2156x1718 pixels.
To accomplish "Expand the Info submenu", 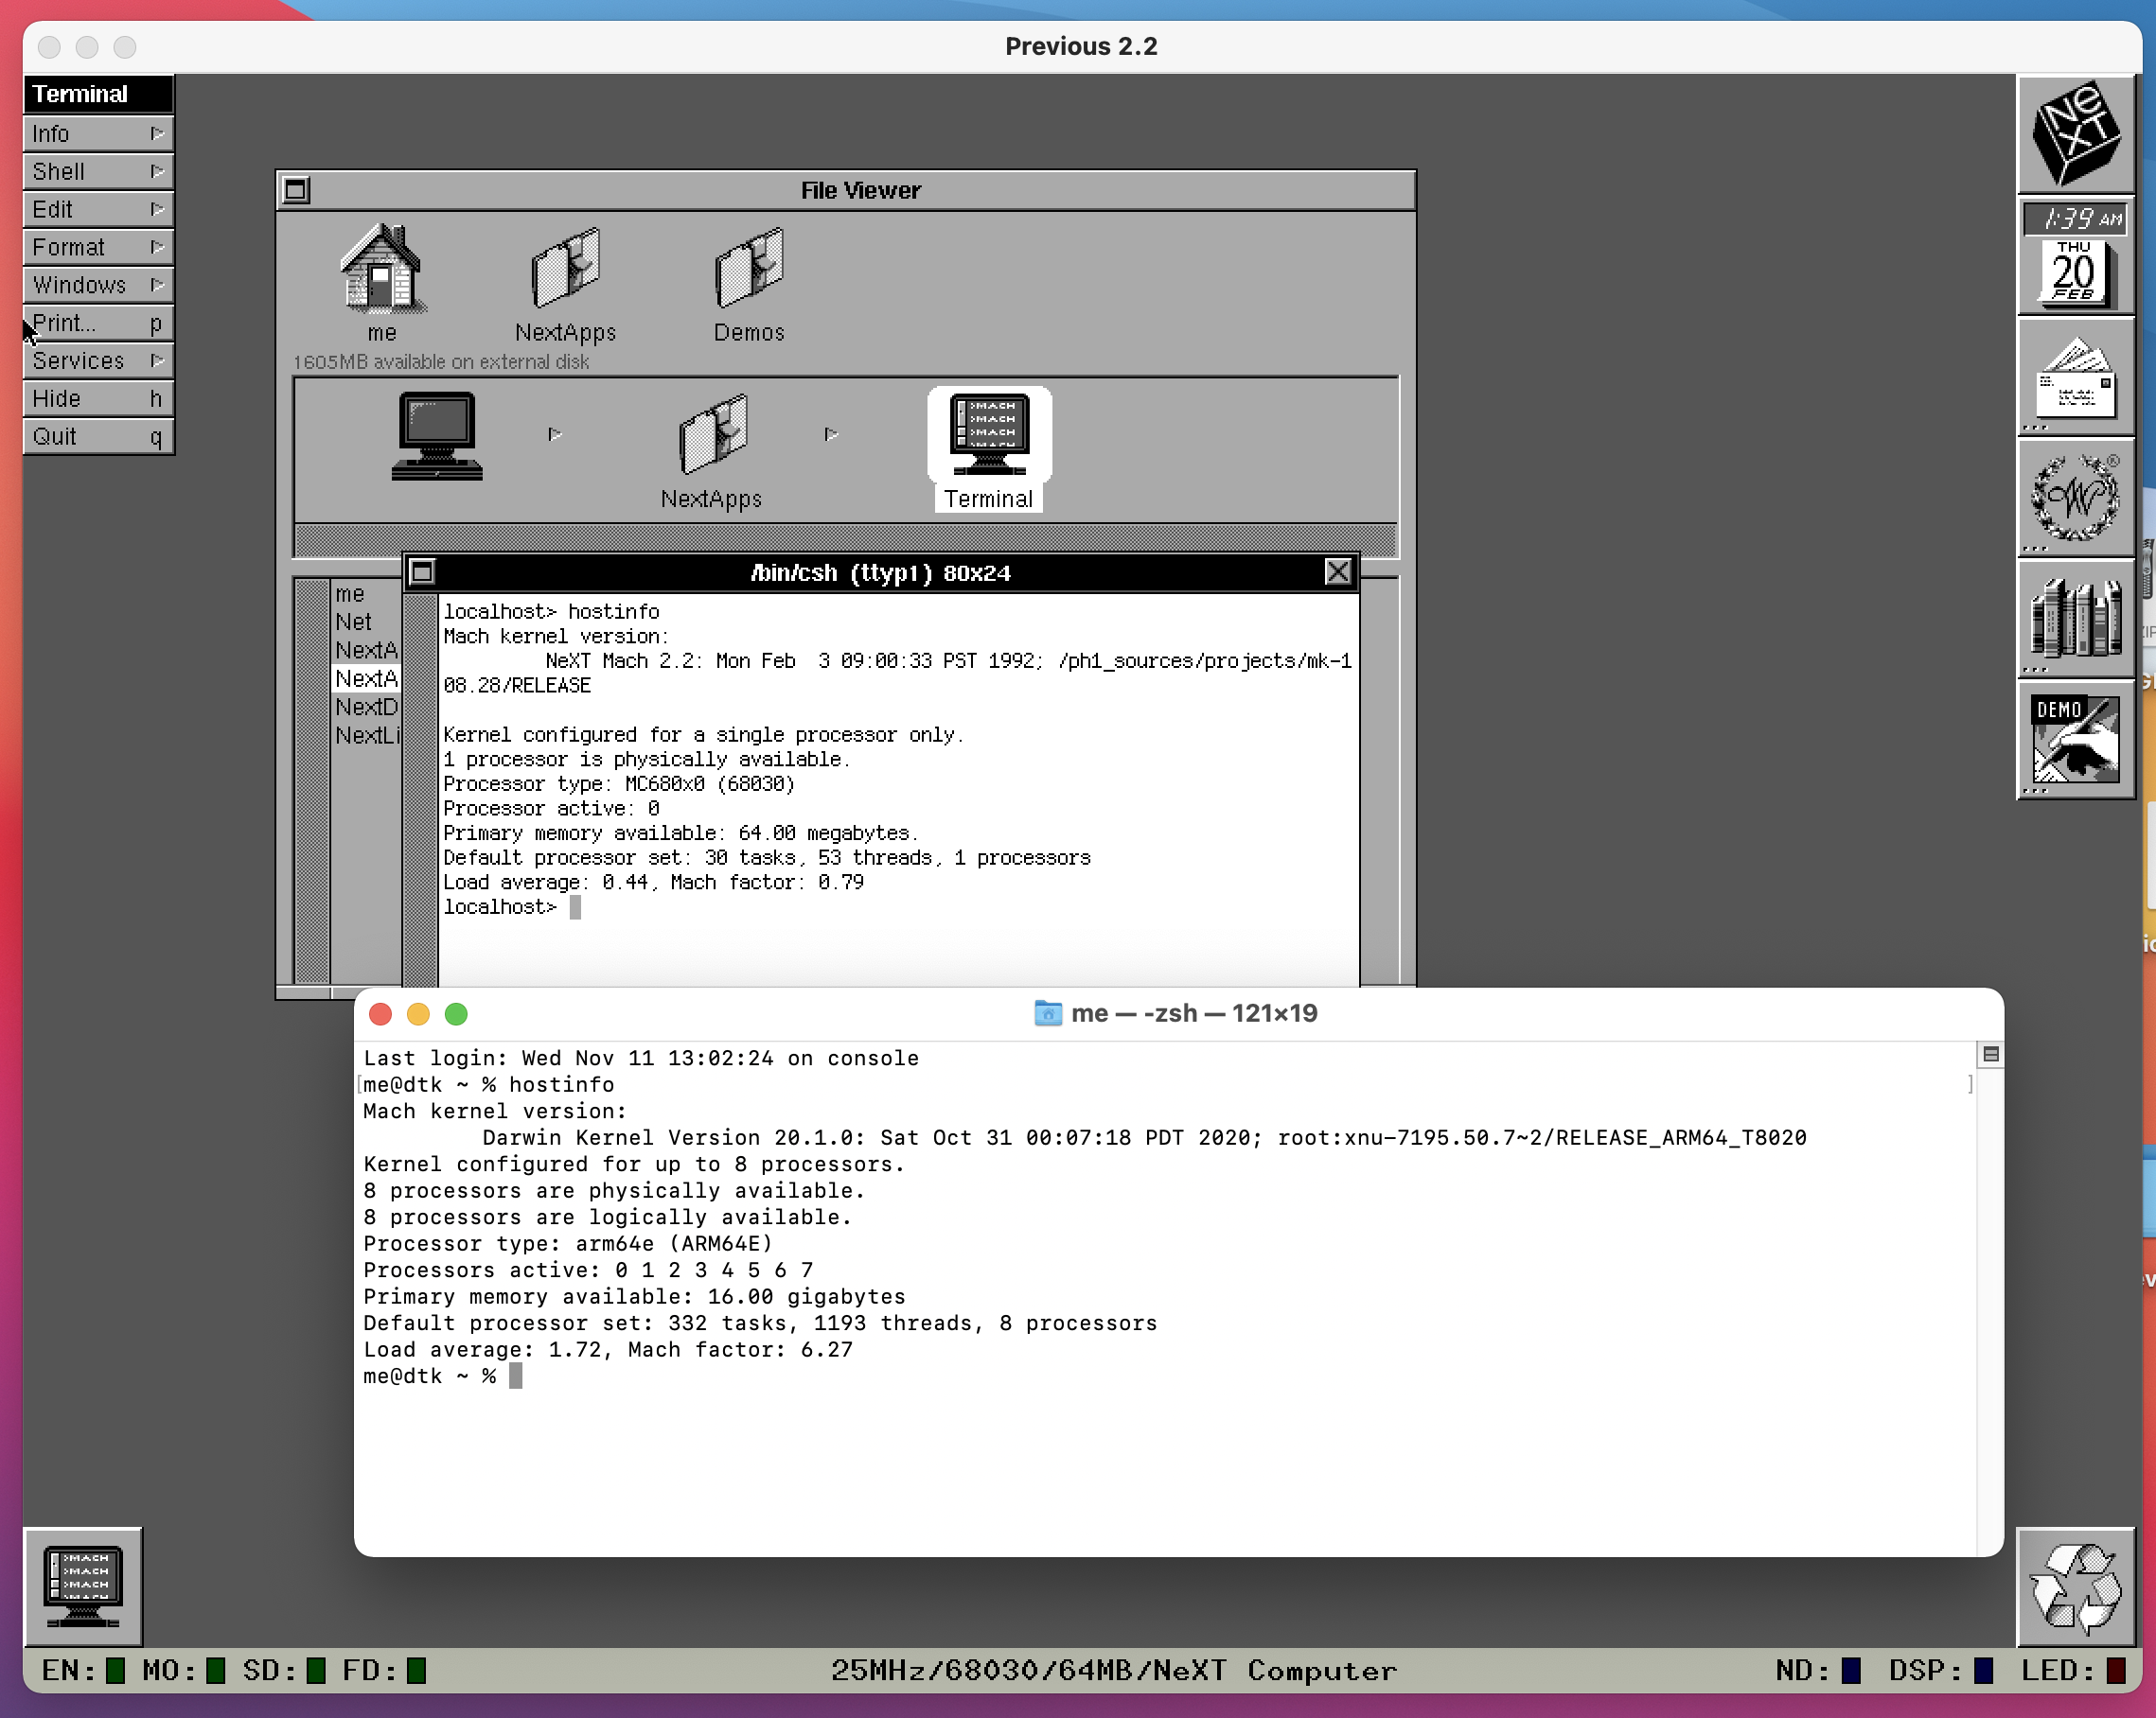I will click(97, 133).
